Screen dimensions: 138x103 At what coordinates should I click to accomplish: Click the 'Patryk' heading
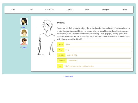pos(61,23)
